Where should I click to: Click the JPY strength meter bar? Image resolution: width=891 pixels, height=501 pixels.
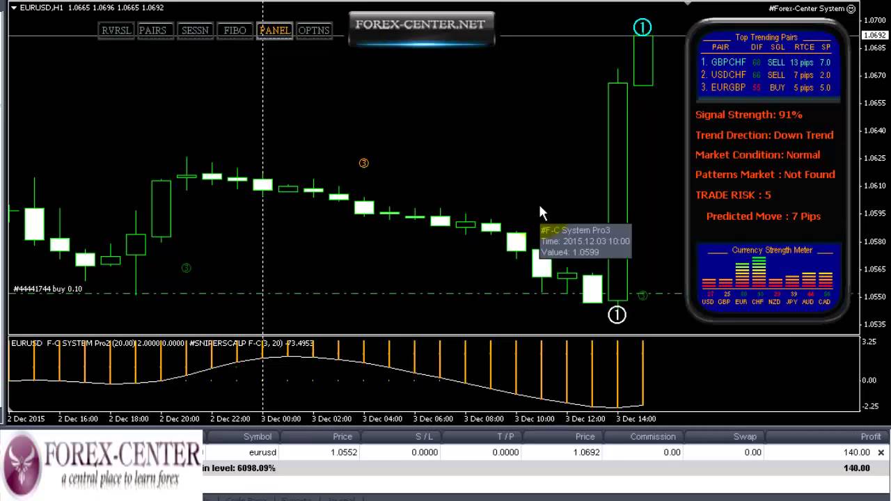791,282
